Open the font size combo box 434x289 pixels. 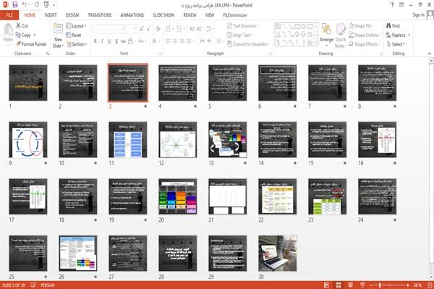pyautogui.click(x=131, y=29)
